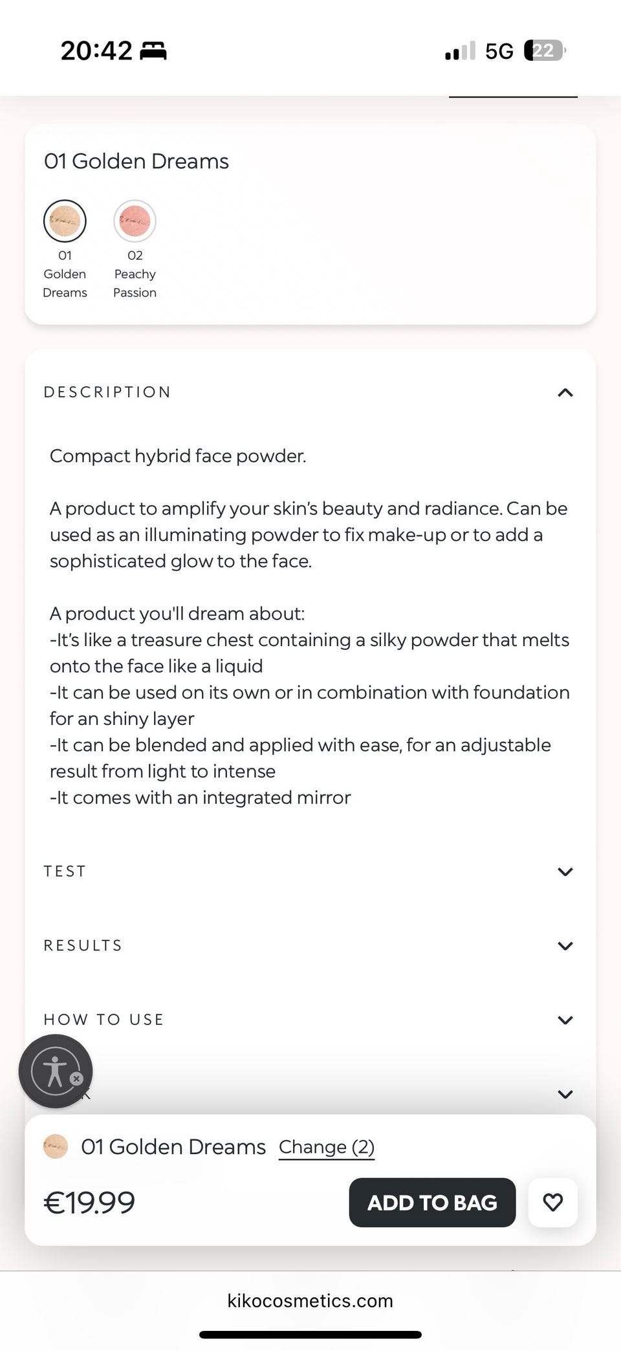This screenshot has height=1351, width=621.
Task: Tap the kikocosmetics.com address bar
Action: click(x=310, y=1301)
